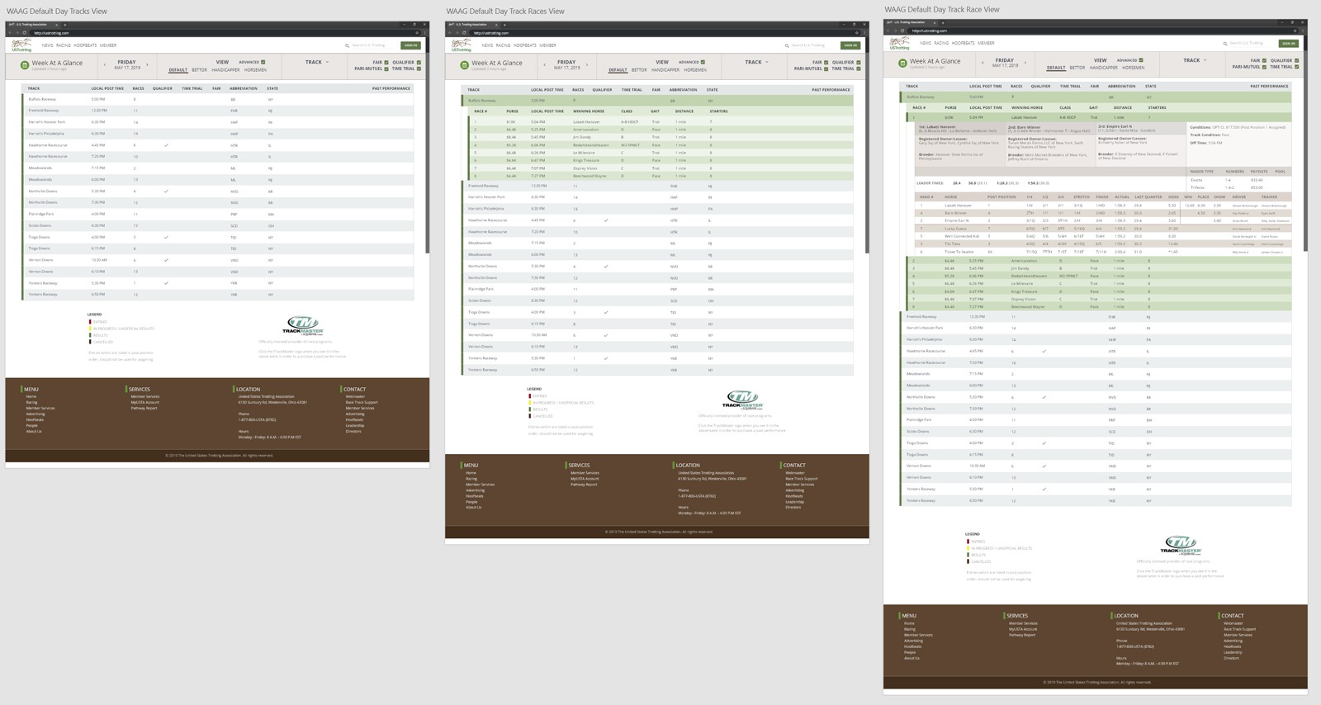Go to previous day arrow in left view
The image size is (1321, 705).
coord(104,64)
